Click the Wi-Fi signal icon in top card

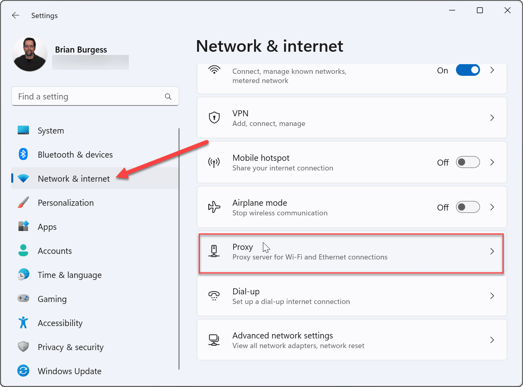tap(214, 70)
